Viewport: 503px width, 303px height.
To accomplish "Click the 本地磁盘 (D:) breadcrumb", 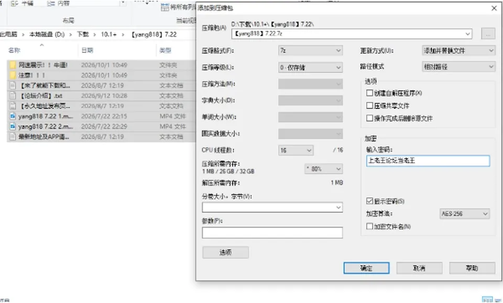I will point(47,34).
